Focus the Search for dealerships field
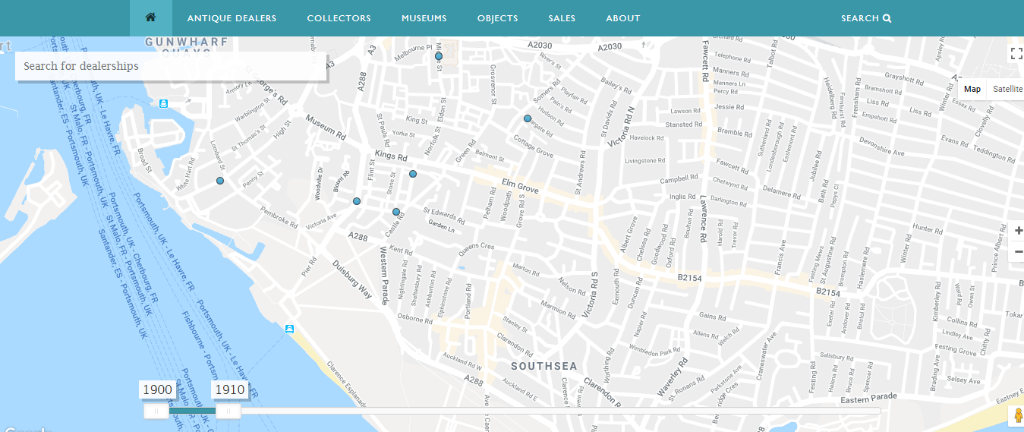Image resolution: width=1024 pixels, height=432 pixels. (171, 66)
